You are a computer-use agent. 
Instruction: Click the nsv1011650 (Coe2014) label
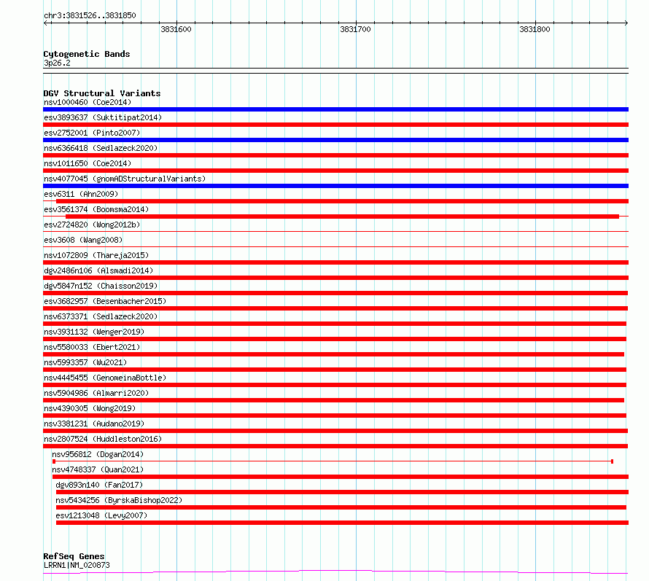click(x=88, y=163)
